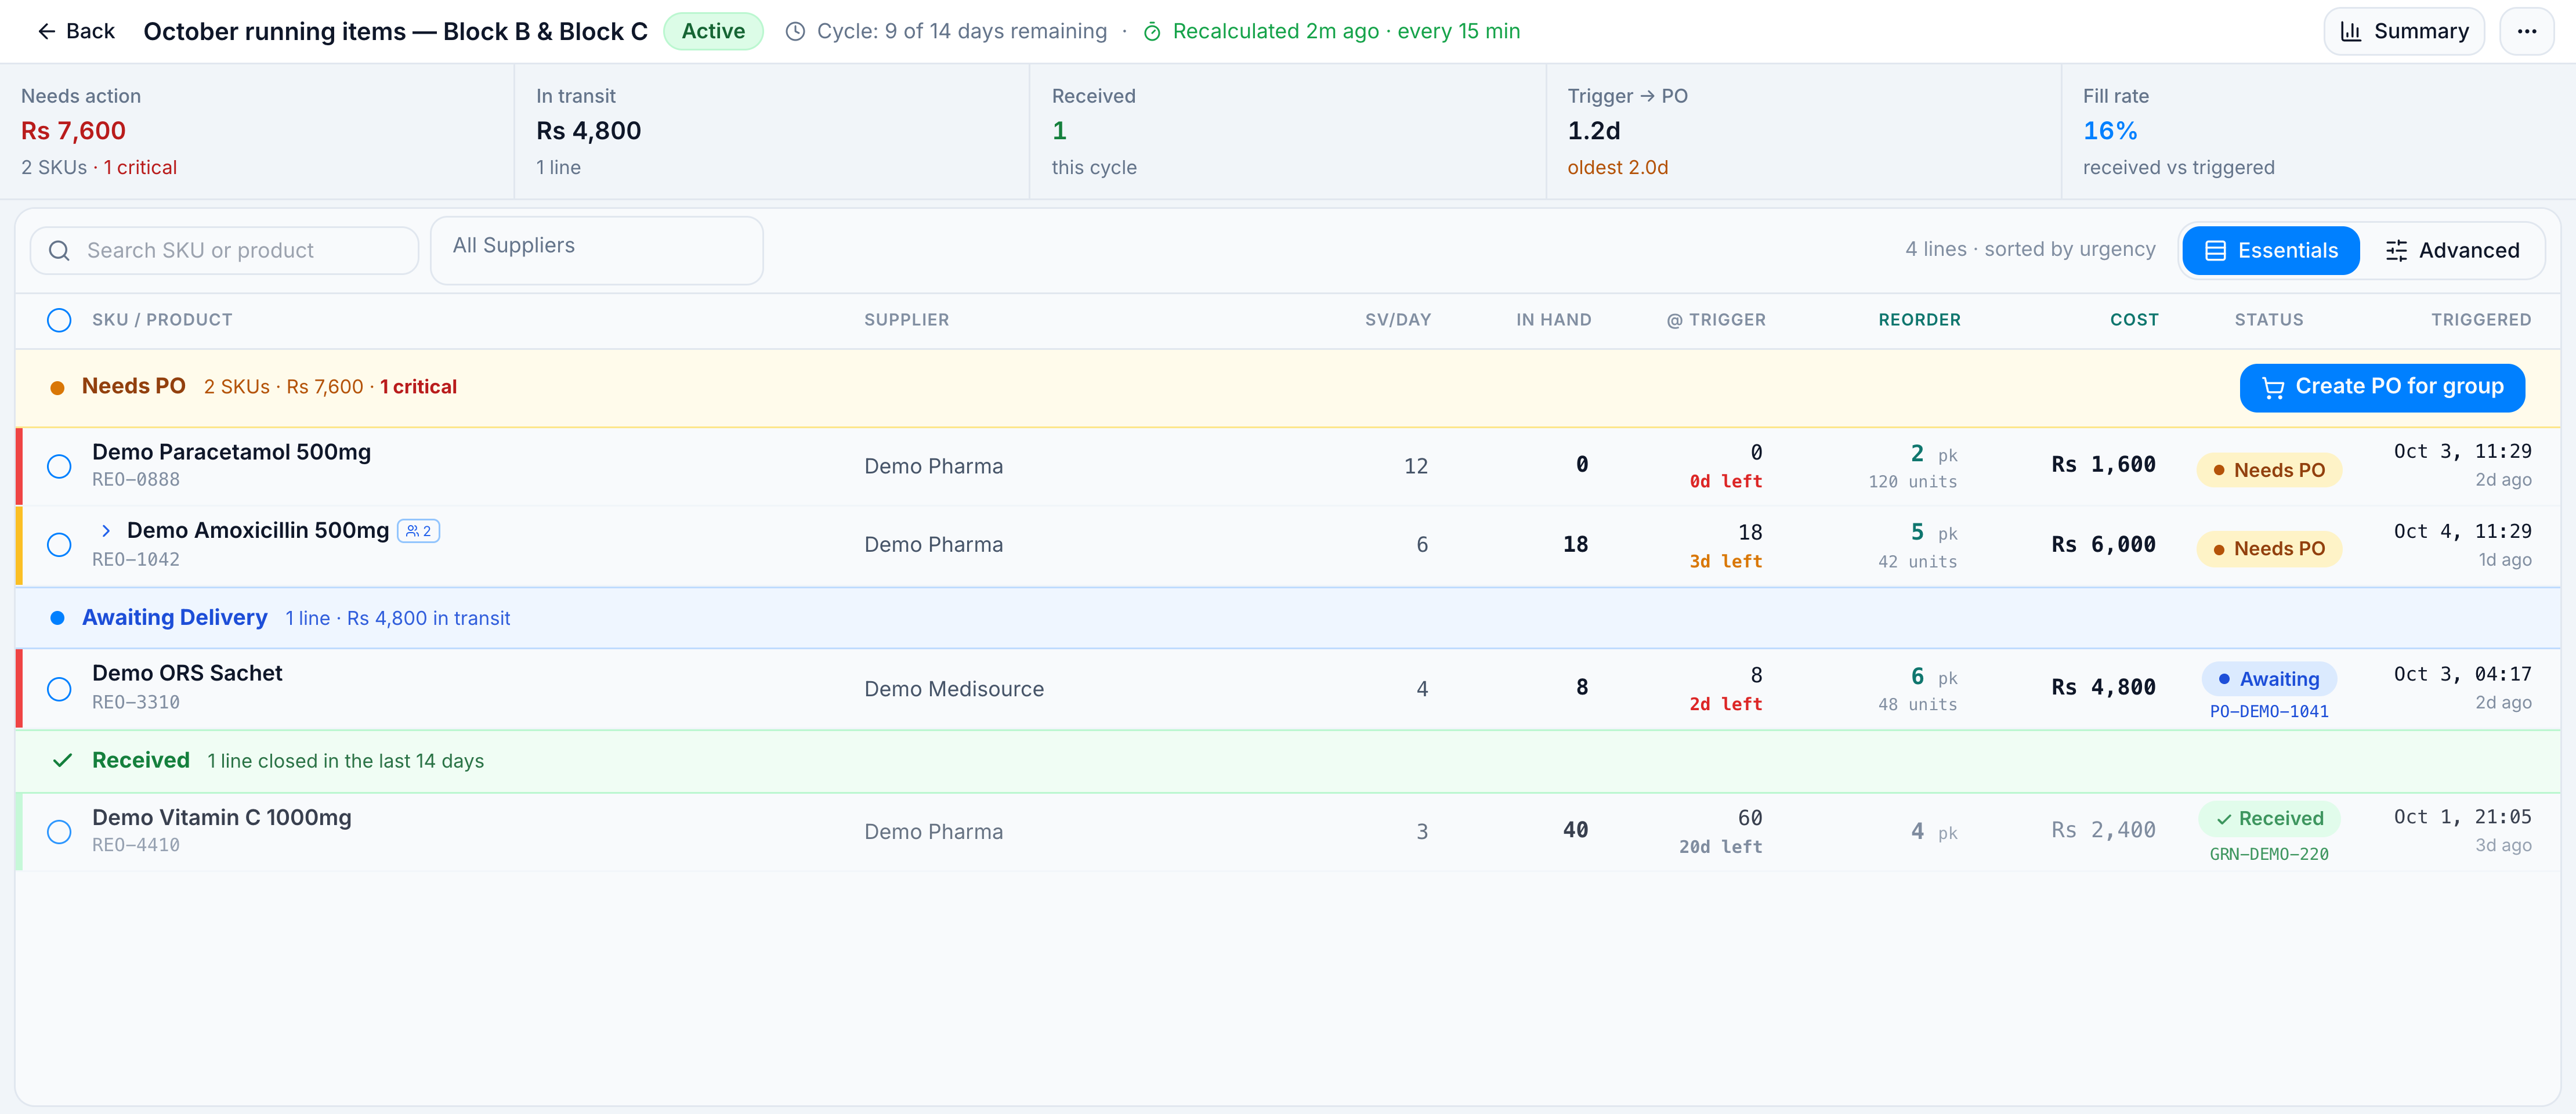Click the green checkmark icon in Received group header
Screen dimensions: 2576x1114
click(62, 761)
